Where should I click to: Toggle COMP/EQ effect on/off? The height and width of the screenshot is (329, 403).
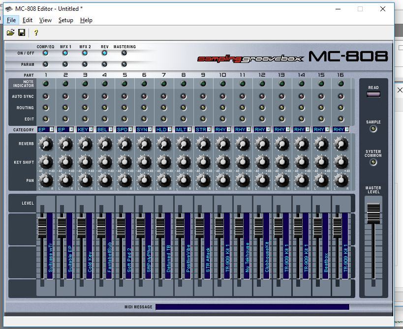[x=46, y=53]
